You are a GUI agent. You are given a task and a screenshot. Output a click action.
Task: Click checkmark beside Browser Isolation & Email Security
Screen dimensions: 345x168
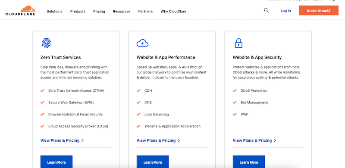click(42, 114)
